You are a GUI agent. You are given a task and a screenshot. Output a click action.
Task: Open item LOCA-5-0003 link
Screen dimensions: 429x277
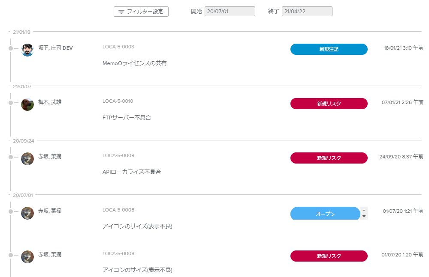pos(118,47)
